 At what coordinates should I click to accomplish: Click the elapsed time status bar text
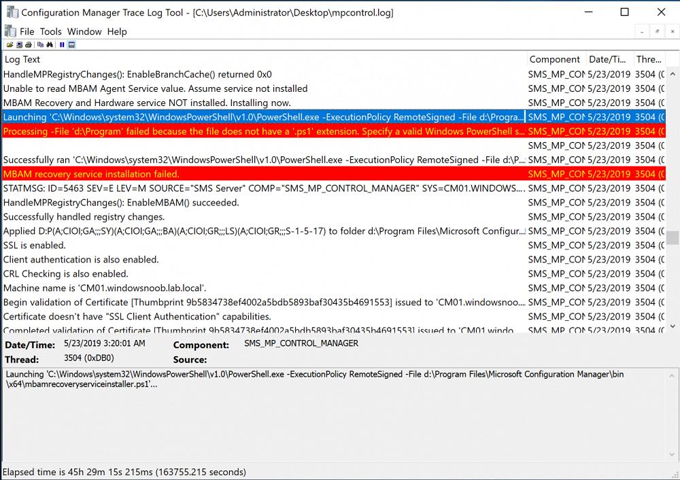pos(124,472)
